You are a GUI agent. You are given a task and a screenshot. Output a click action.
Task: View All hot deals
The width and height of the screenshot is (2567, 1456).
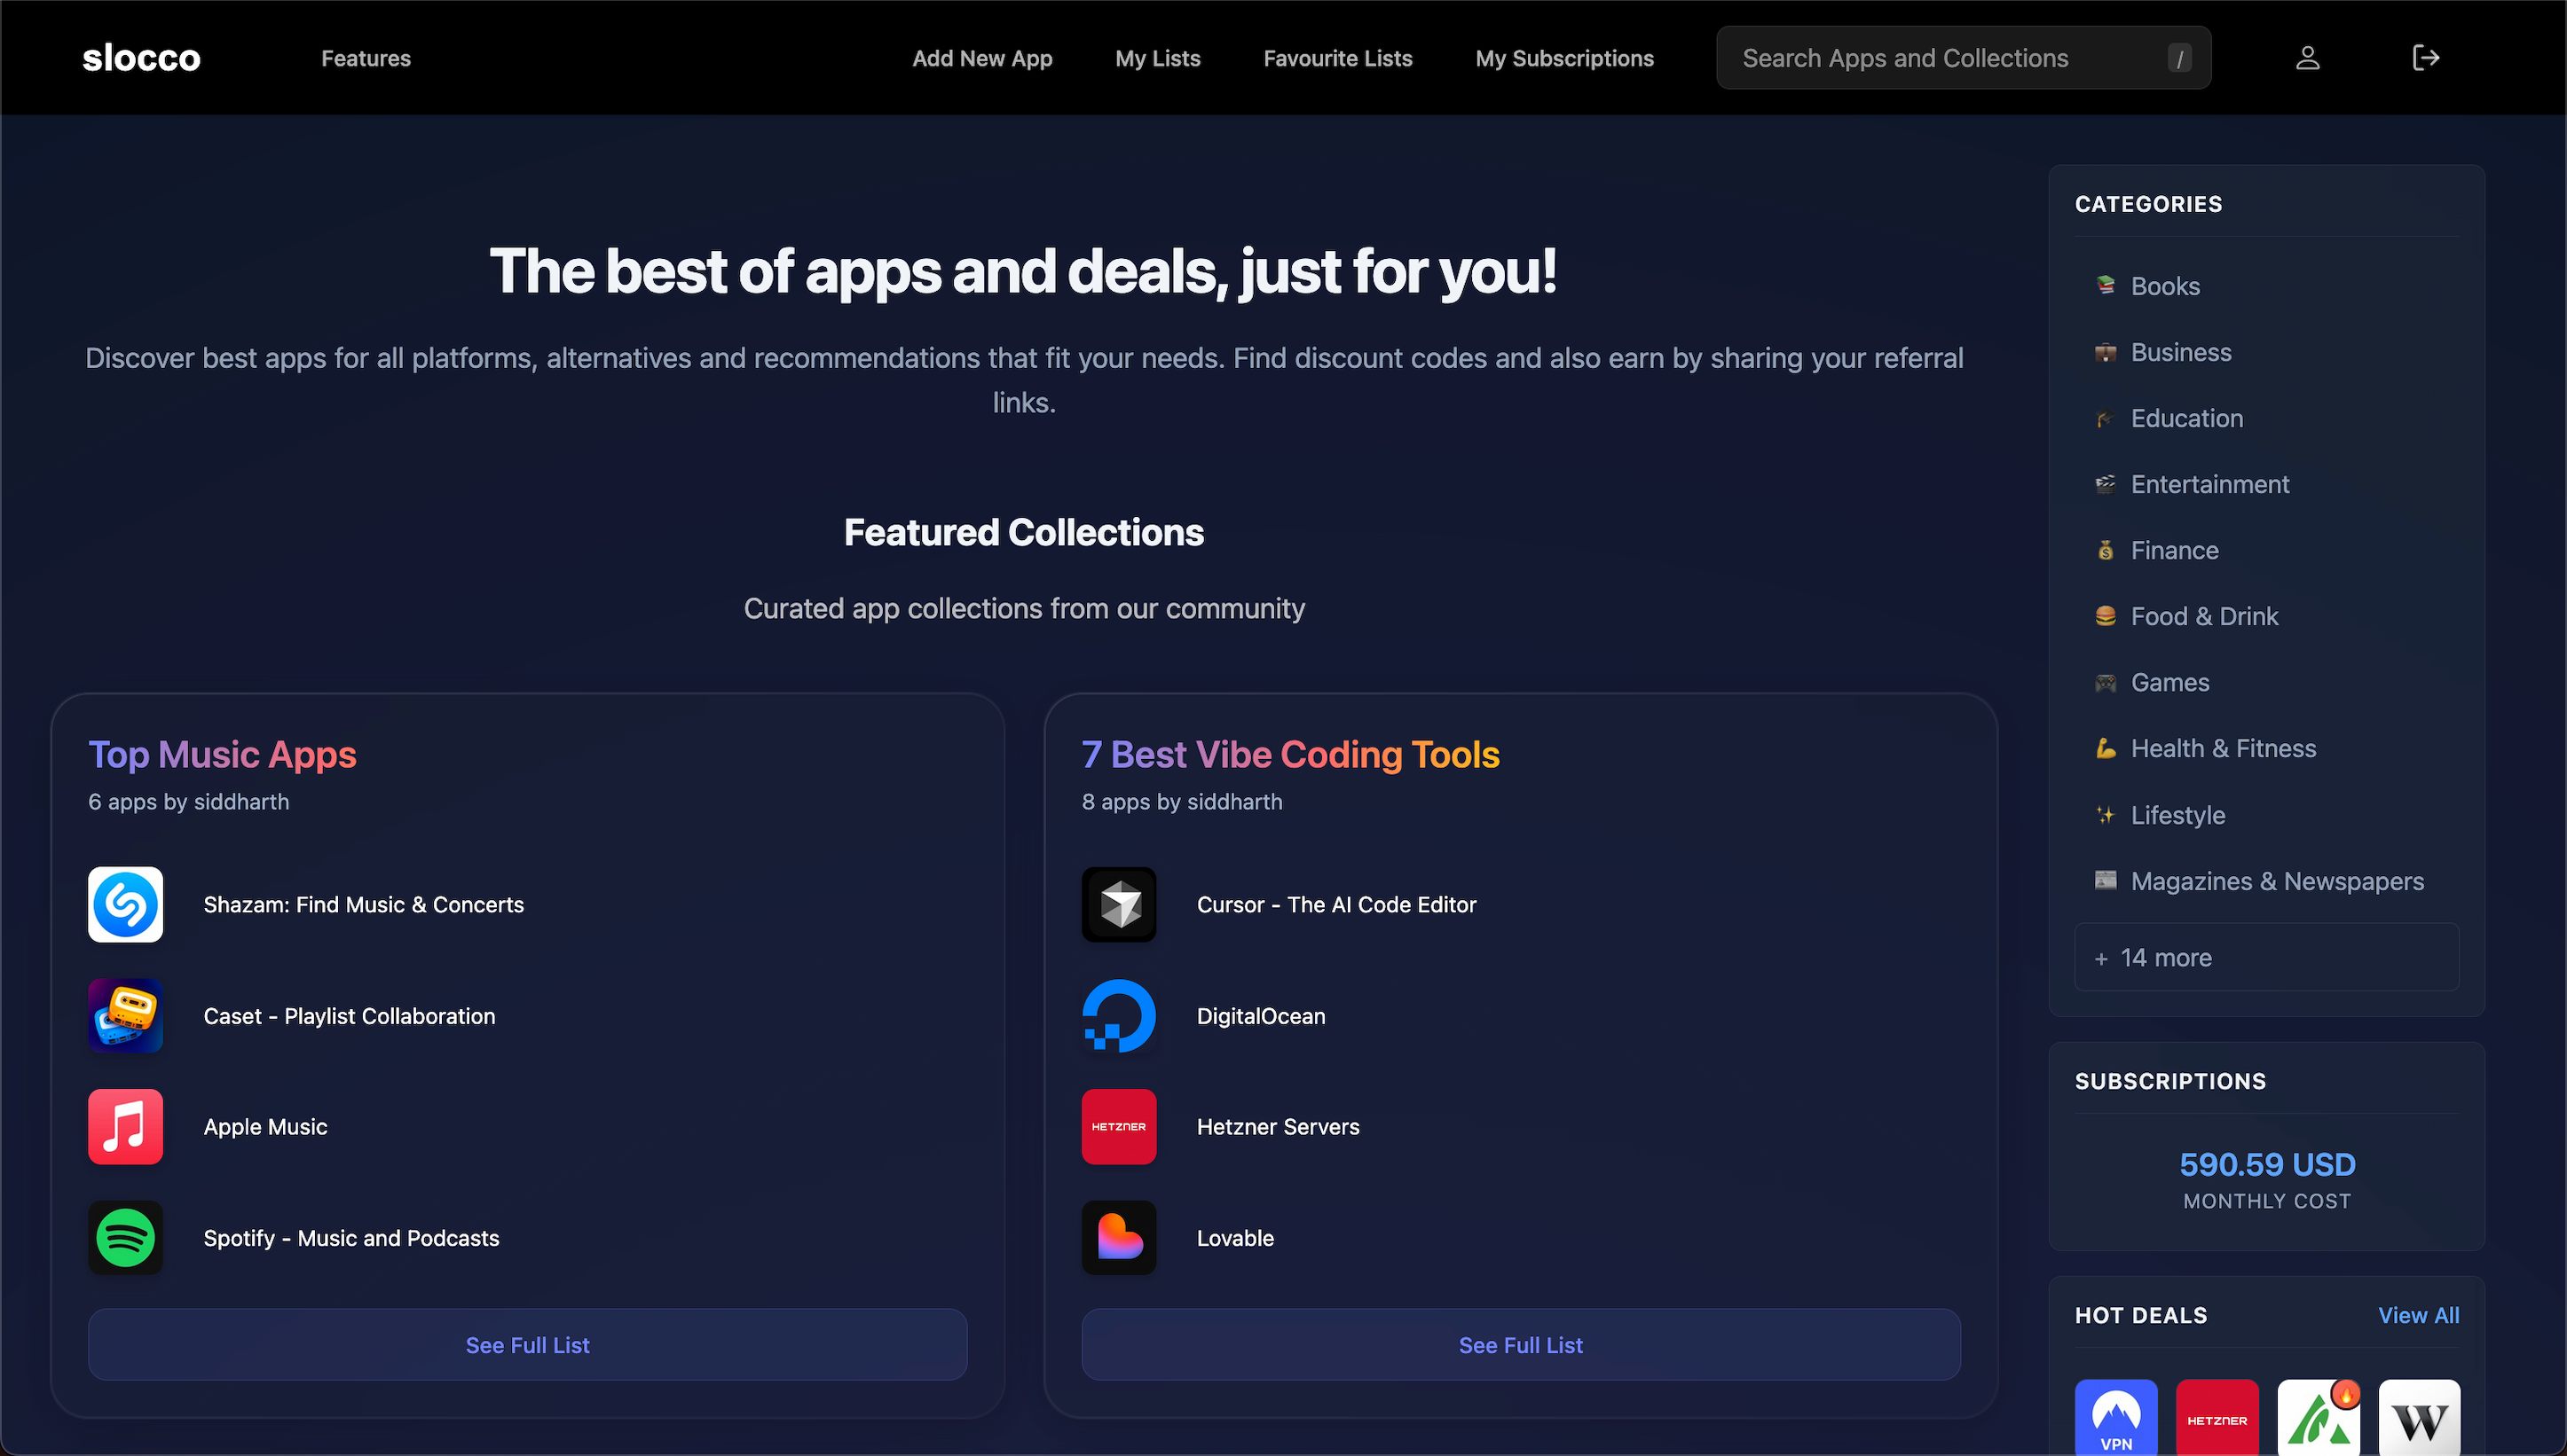coord(2419,1315)
